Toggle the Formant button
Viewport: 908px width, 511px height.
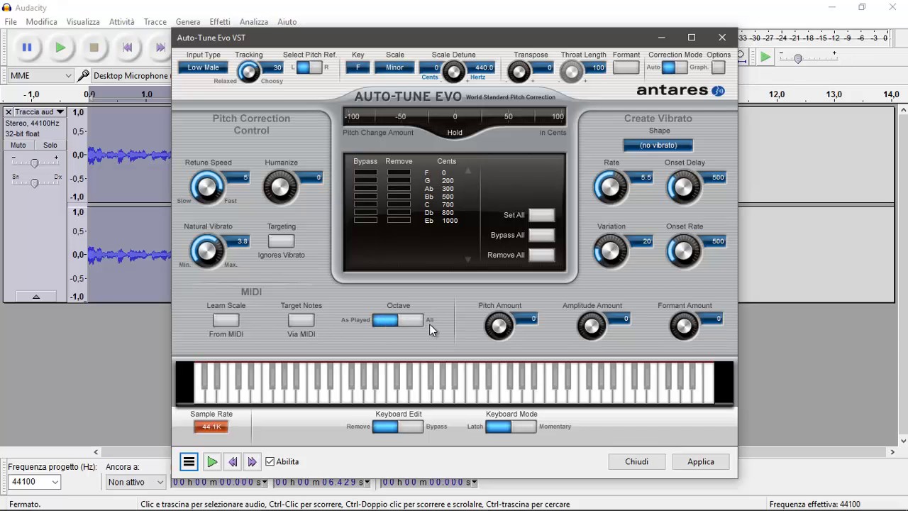pos(626,67)
